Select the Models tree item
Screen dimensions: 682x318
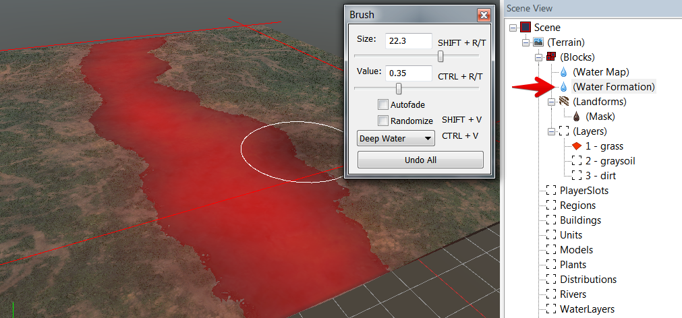click(576, 250)
